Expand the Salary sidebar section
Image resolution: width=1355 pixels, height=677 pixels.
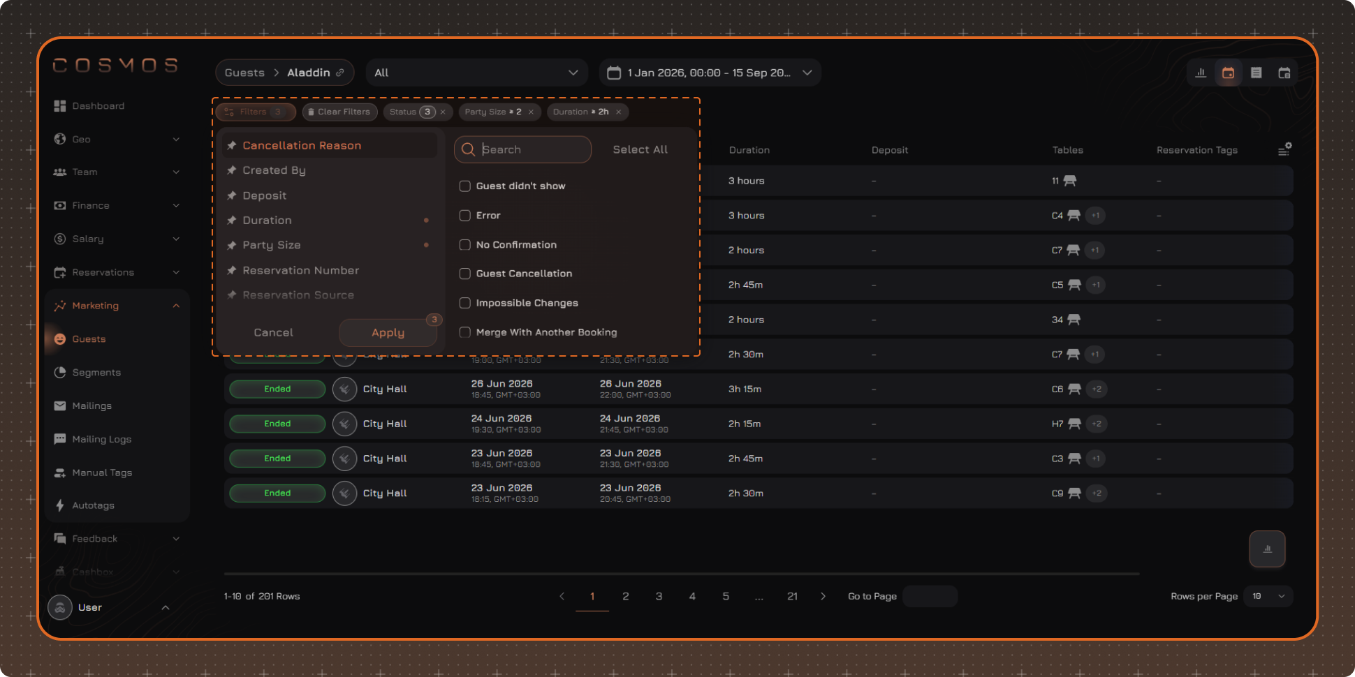tap(176, 239)
